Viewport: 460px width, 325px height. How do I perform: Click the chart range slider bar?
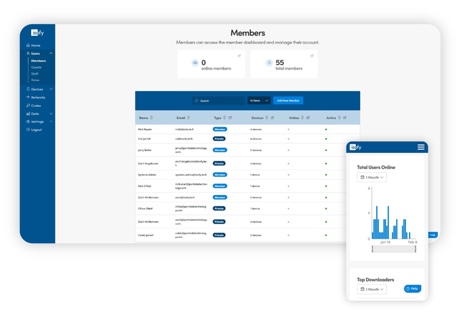tap(394, 249)
